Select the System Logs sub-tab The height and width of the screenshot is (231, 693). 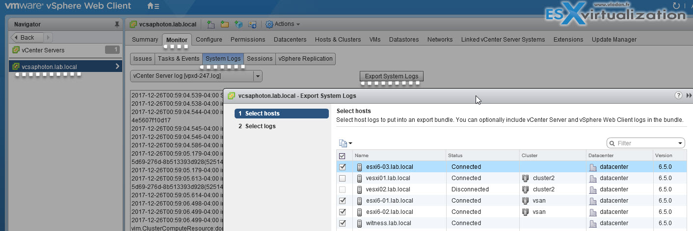[223, 59]
